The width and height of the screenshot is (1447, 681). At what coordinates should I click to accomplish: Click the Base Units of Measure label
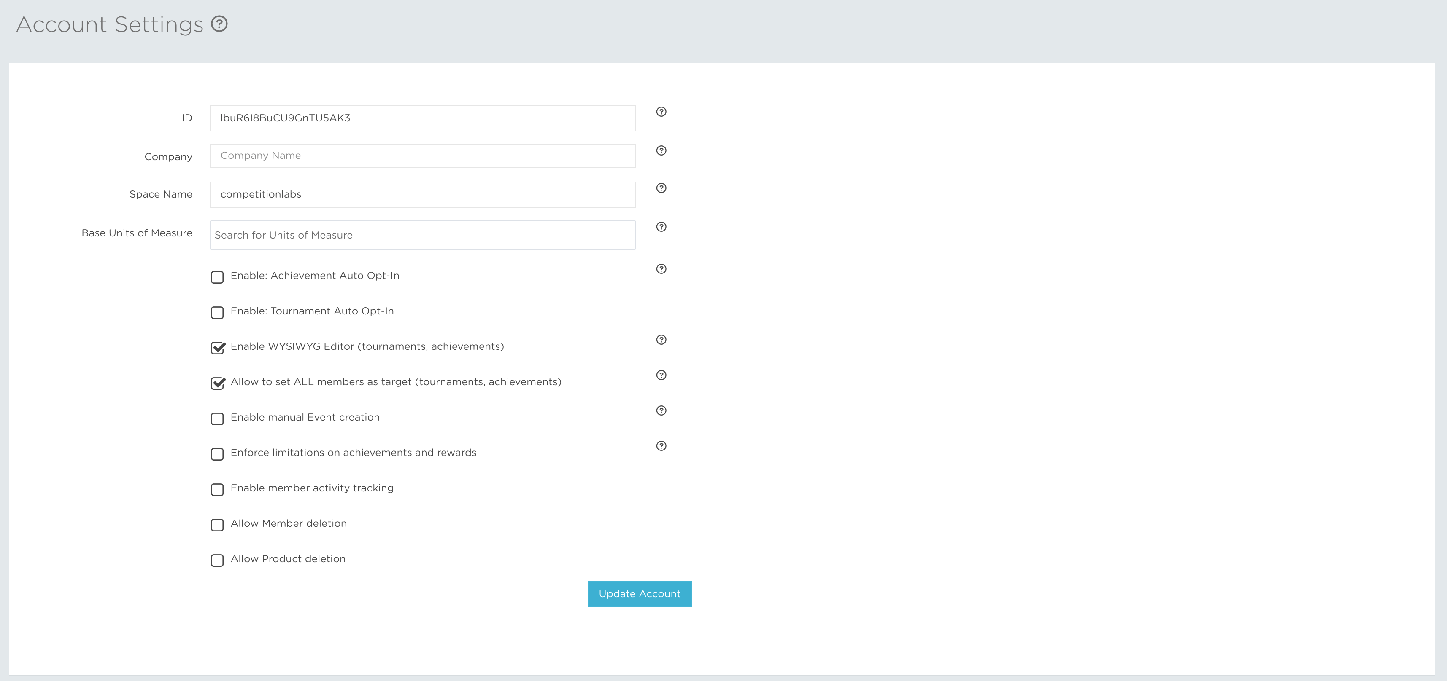click(x=137, y=233)
